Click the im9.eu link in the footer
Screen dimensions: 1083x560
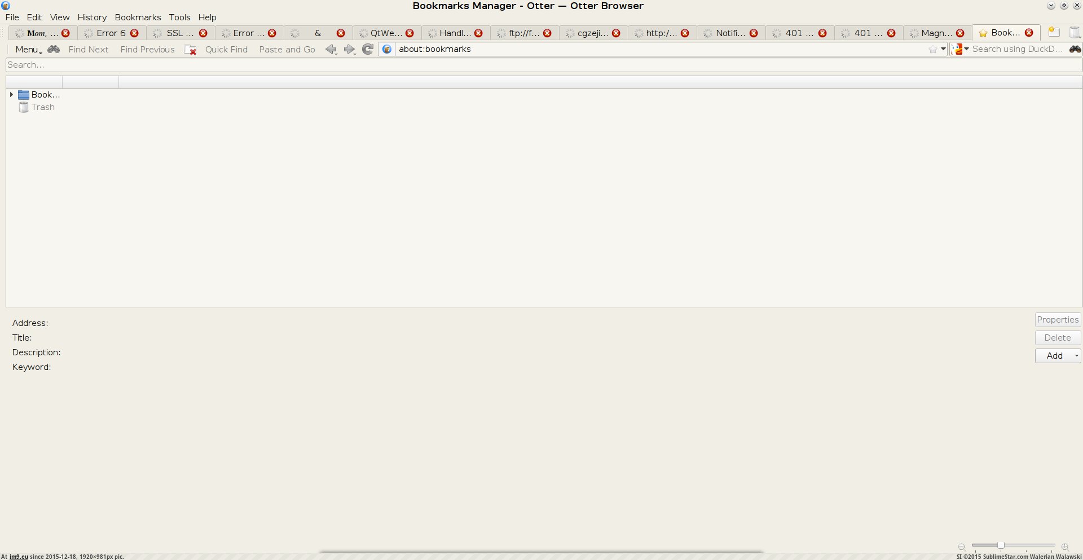(19, 557)
